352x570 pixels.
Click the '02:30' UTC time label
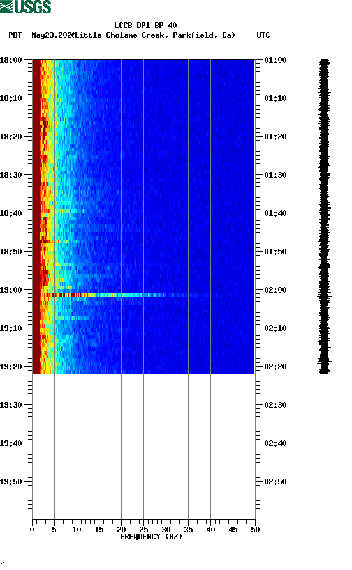click(x=275, y=405)
